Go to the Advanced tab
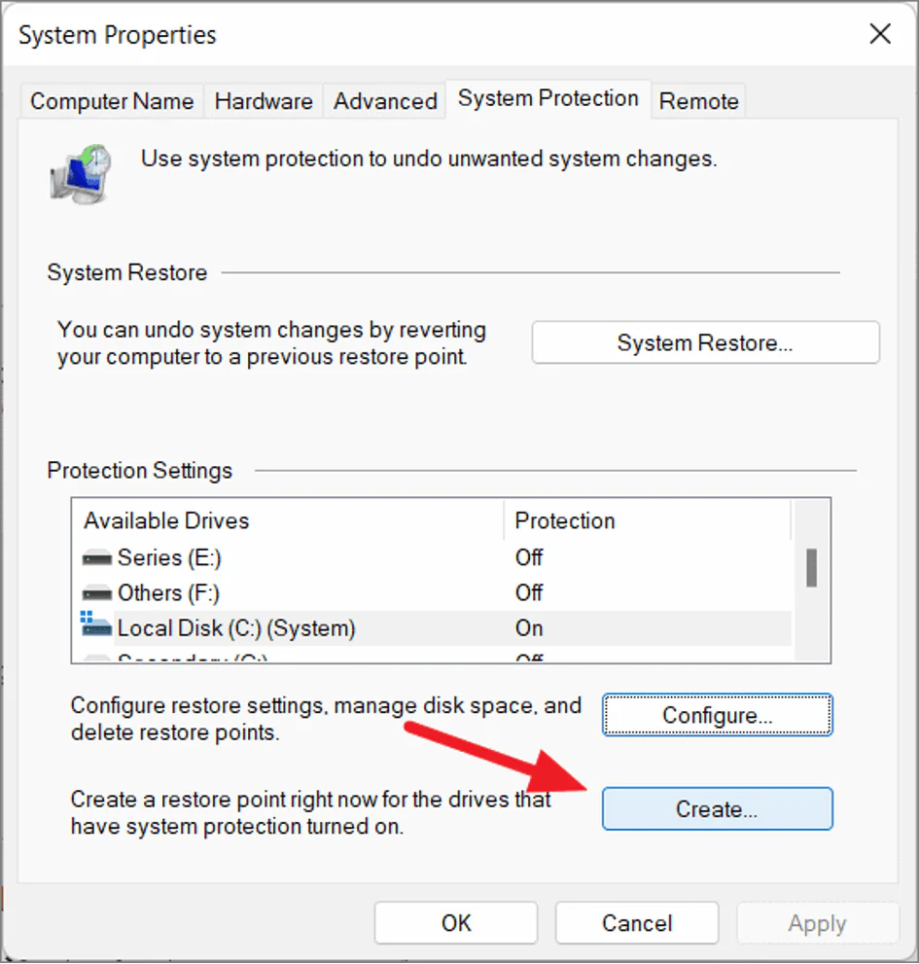919x964 pixels. 385,101
